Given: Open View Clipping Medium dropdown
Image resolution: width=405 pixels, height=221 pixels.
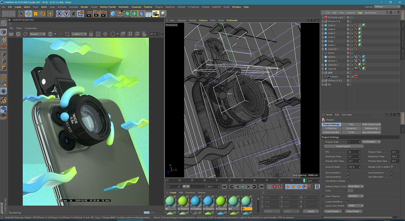Looking at the screenshot, I should [x=356, y=196].
